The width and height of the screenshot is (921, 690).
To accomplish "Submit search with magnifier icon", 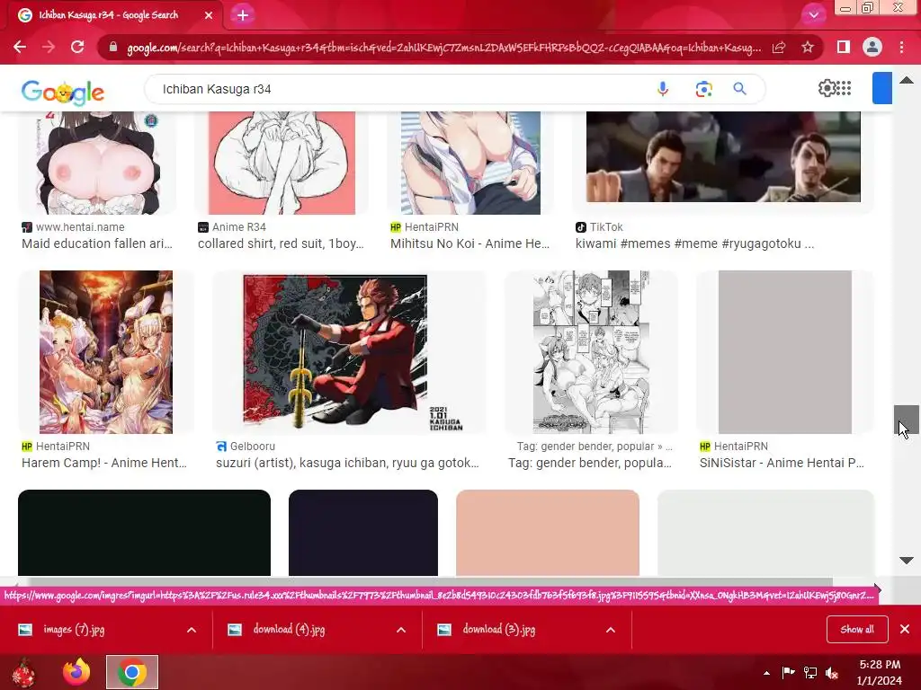I will coord(739,89).
